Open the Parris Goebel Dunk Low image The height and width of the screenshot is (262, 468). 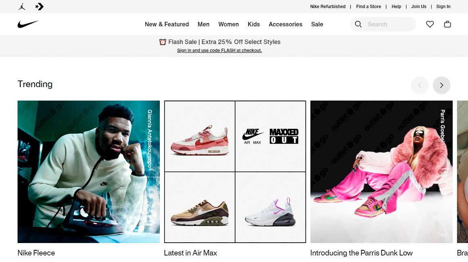tap(381, 172)
